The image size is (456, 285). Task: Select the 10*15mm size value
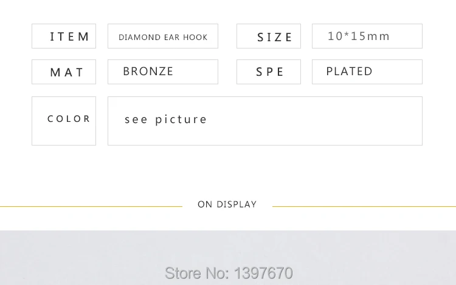pos(358,36)
